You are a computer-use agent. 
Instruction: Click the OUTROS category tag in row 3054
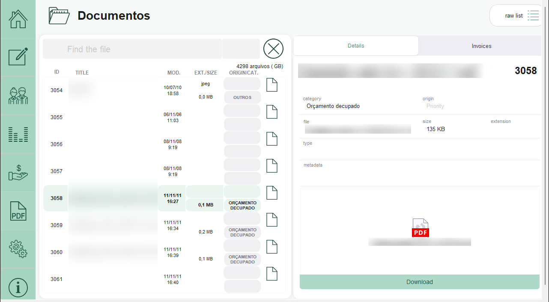tap(242, 97)
